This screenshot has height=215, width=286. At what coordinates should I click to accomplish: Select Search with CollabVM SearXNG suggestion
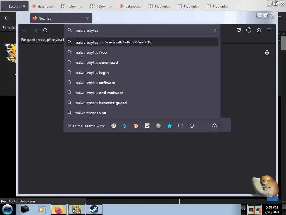(142, 42)
